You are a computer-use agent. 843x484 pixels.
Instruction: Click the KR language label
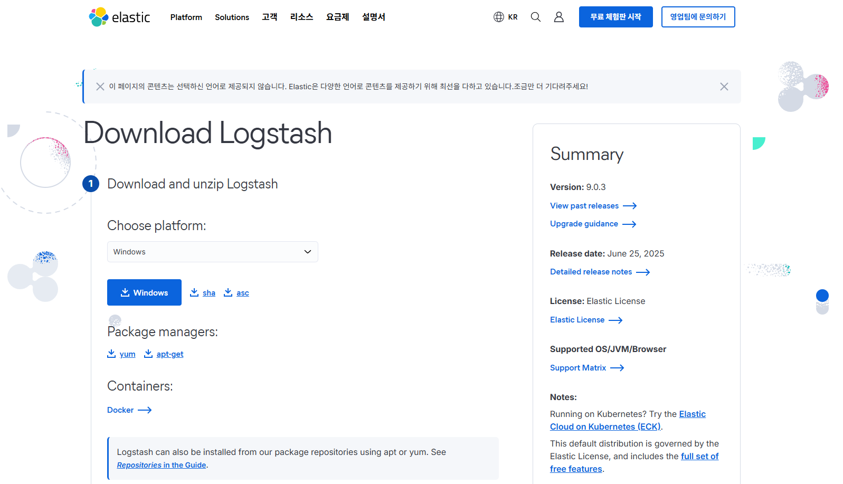point(513,17)
